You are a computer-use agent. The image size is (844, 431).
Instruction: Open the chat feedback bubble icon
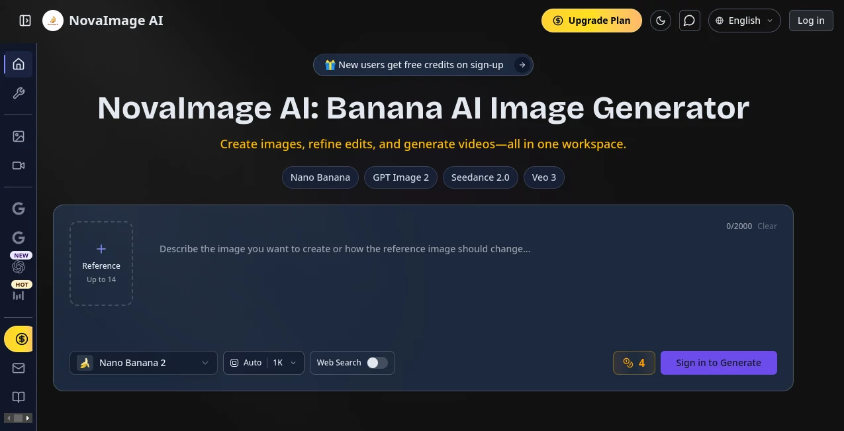690,21
